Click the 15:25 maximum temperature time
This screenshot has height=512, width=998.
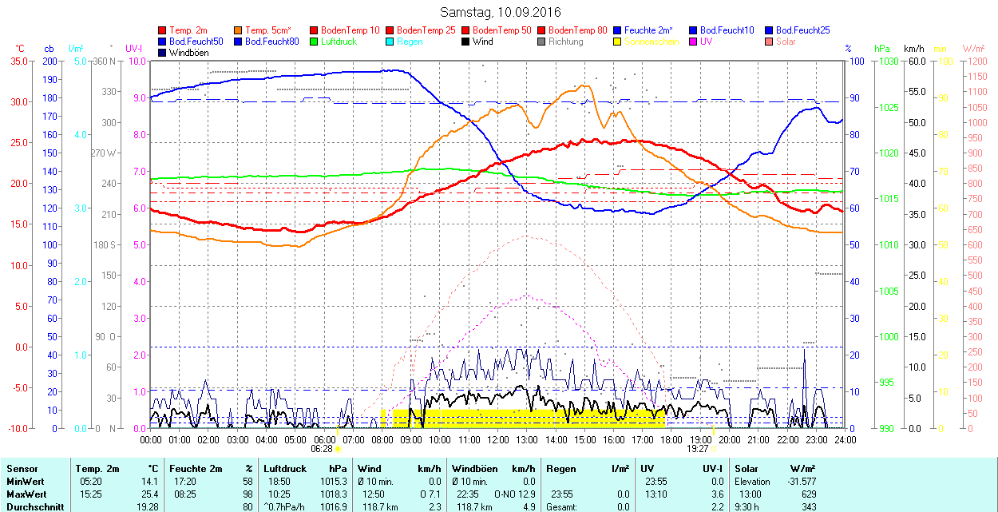click(90, 494)
